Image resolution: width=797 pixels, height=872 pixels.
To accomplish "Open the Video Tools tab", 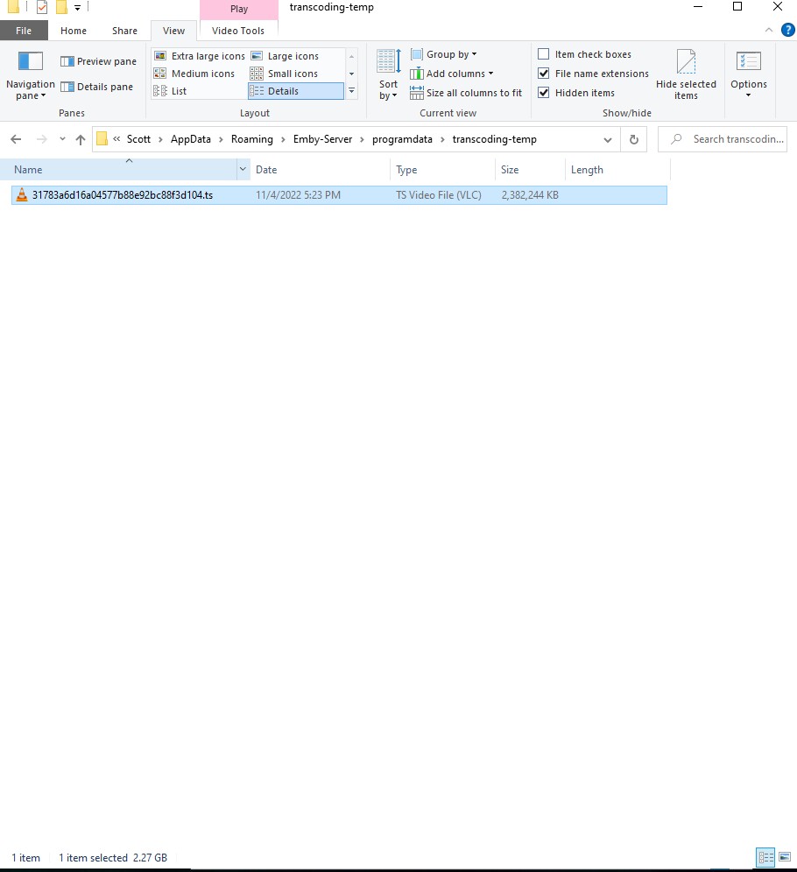I will pyautogui.click(x=238, y=31).
